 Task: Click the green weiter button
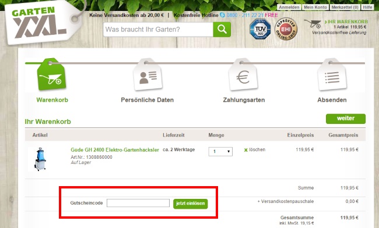[x=346, y=119]
